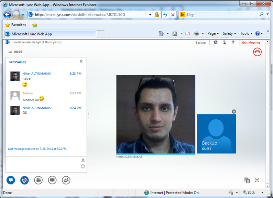
Task: Click the address bar URL
Action: (80, 15)
